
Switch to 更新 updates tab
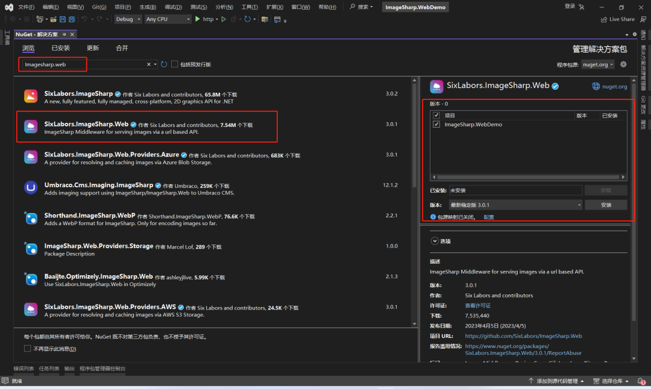pos(93,48)
